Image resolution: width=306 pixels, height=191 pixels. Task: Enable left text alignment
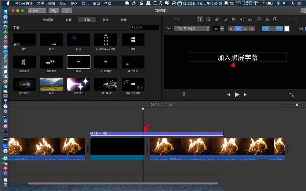pos(231,29)
